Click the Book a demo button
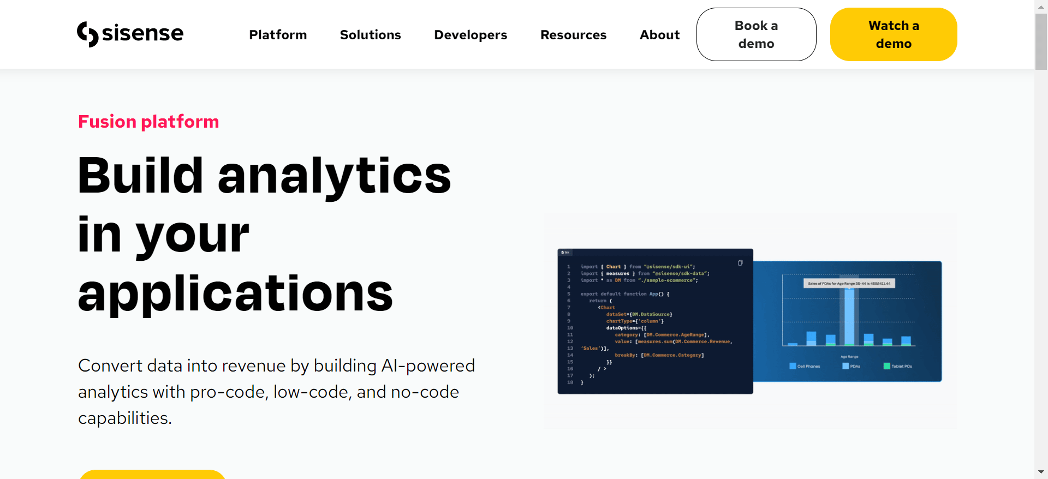The height and width of the screenshot is (479, 1048). pos(756,34)
